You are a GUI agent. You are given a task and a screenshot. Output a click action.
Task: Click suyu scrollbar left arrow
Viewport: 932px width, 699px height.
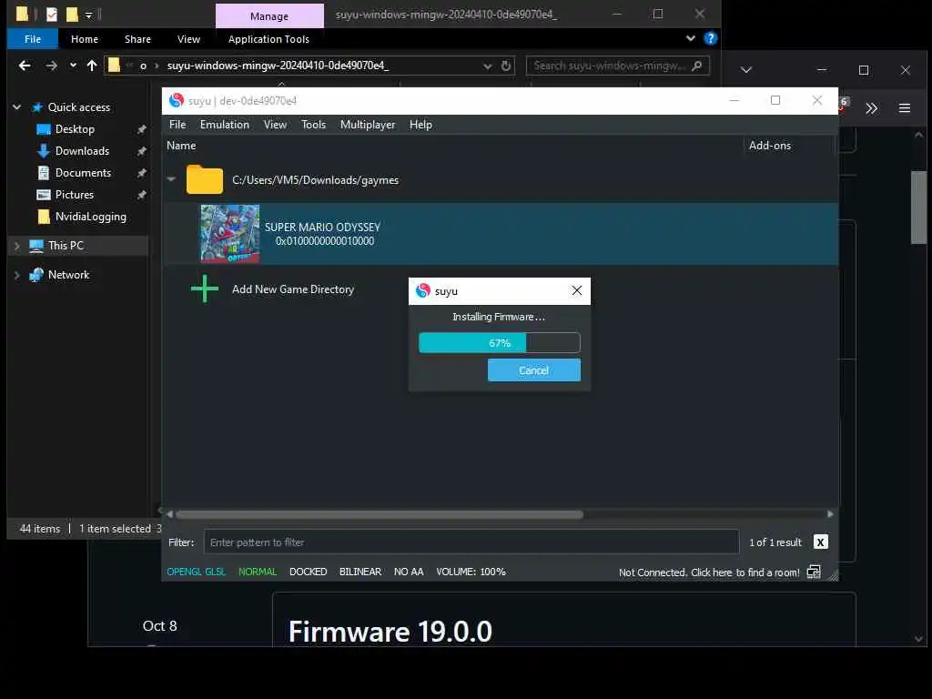coord(169,514)
